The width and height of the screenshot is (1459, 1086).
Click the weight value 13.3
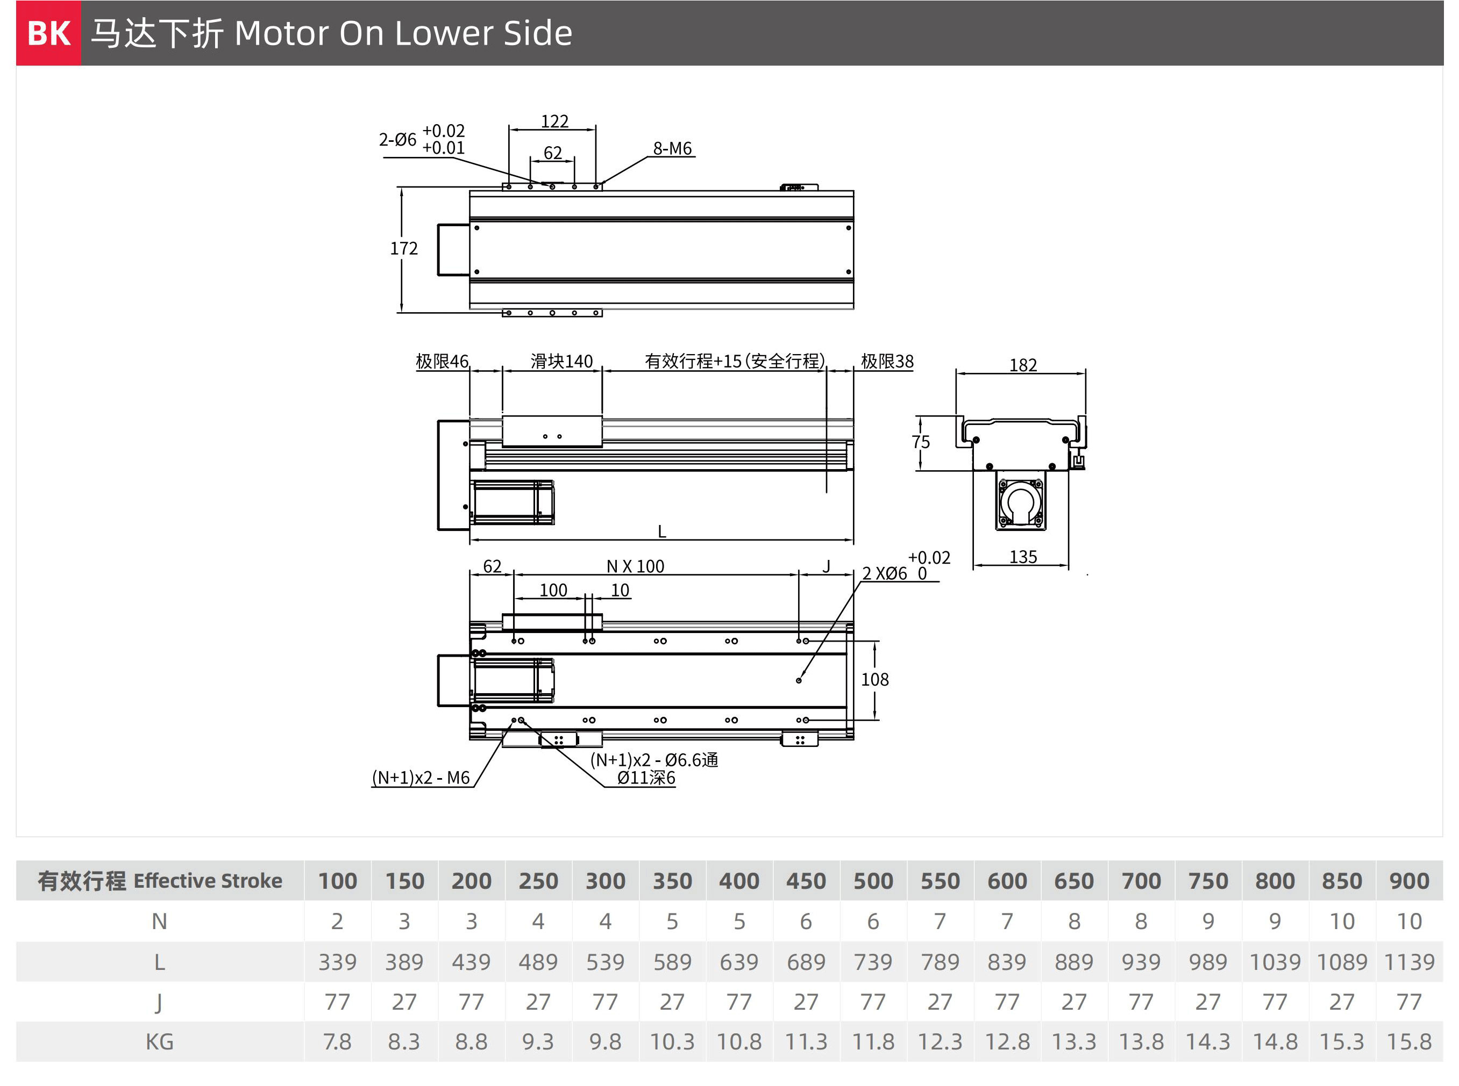point(1073,1042)
